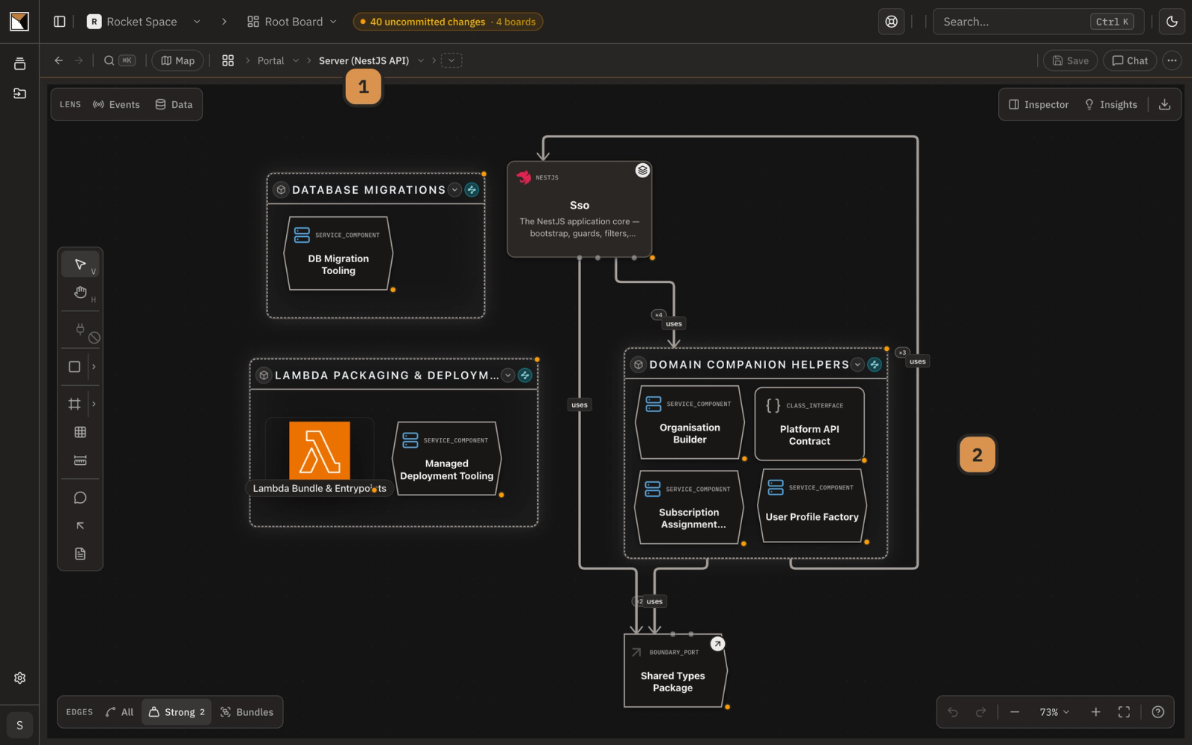
Task: Select the document note tool
Action: pos(80,554)
